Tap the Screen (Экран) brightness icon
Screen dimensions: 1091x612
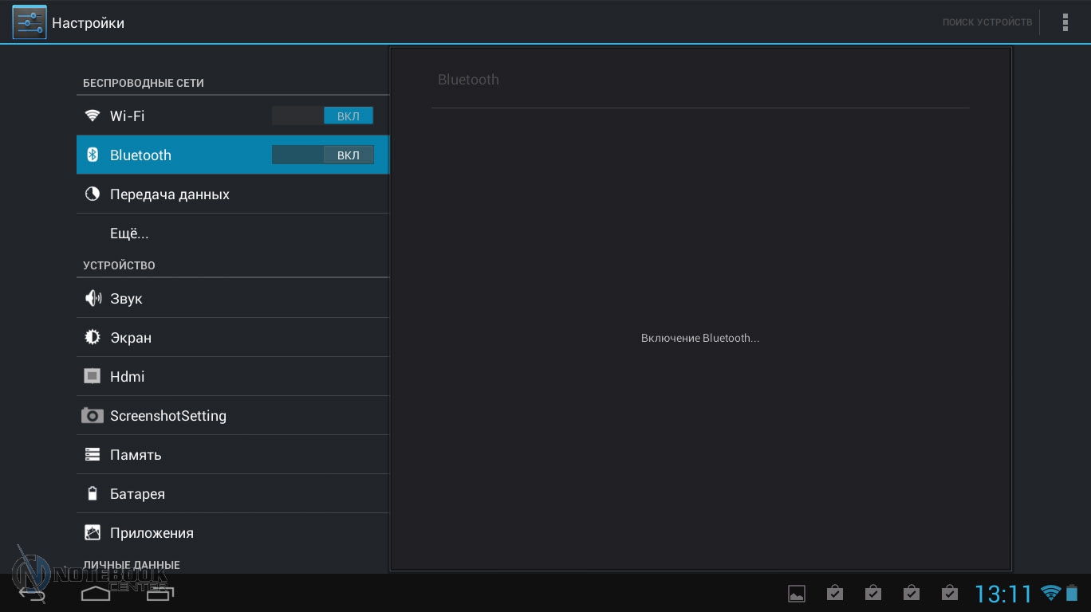click(93, 338)
